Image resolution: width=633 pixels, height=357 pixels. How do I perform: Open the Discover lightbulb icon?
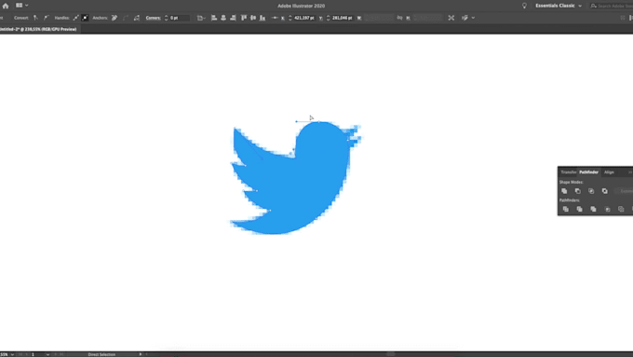(x=524, y=6)
